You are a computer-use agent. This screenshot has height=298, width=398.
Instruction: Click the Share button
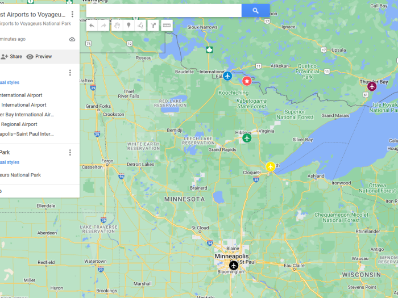(11, 57)
